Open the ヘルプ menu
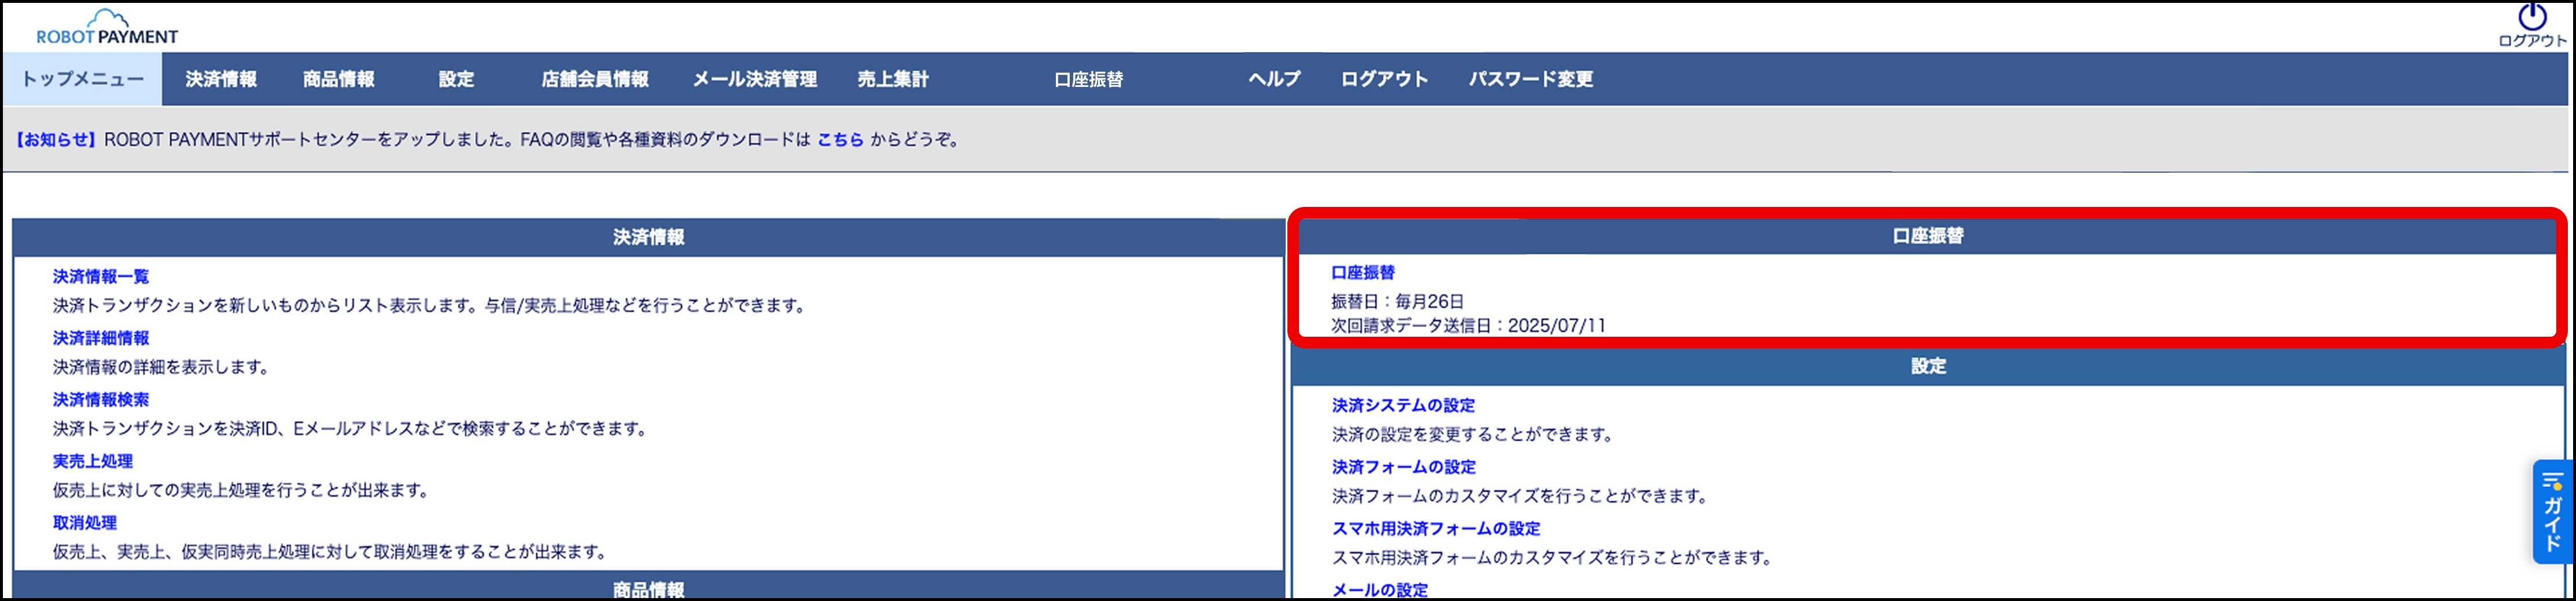2576x601 pixels. click(x=1275, y=80)
